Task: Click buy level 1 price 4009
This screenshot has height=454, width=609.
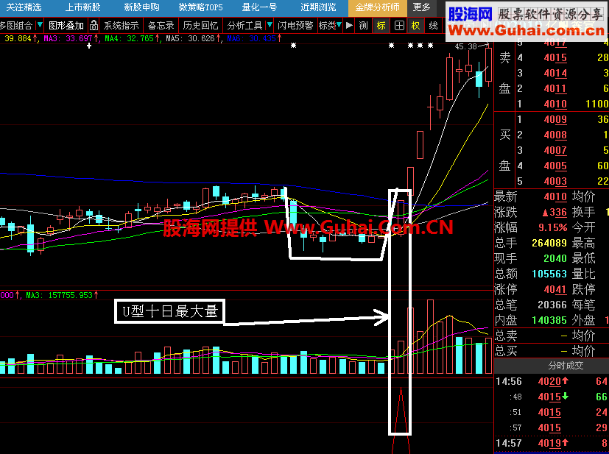Action: [x=555, y=119]
